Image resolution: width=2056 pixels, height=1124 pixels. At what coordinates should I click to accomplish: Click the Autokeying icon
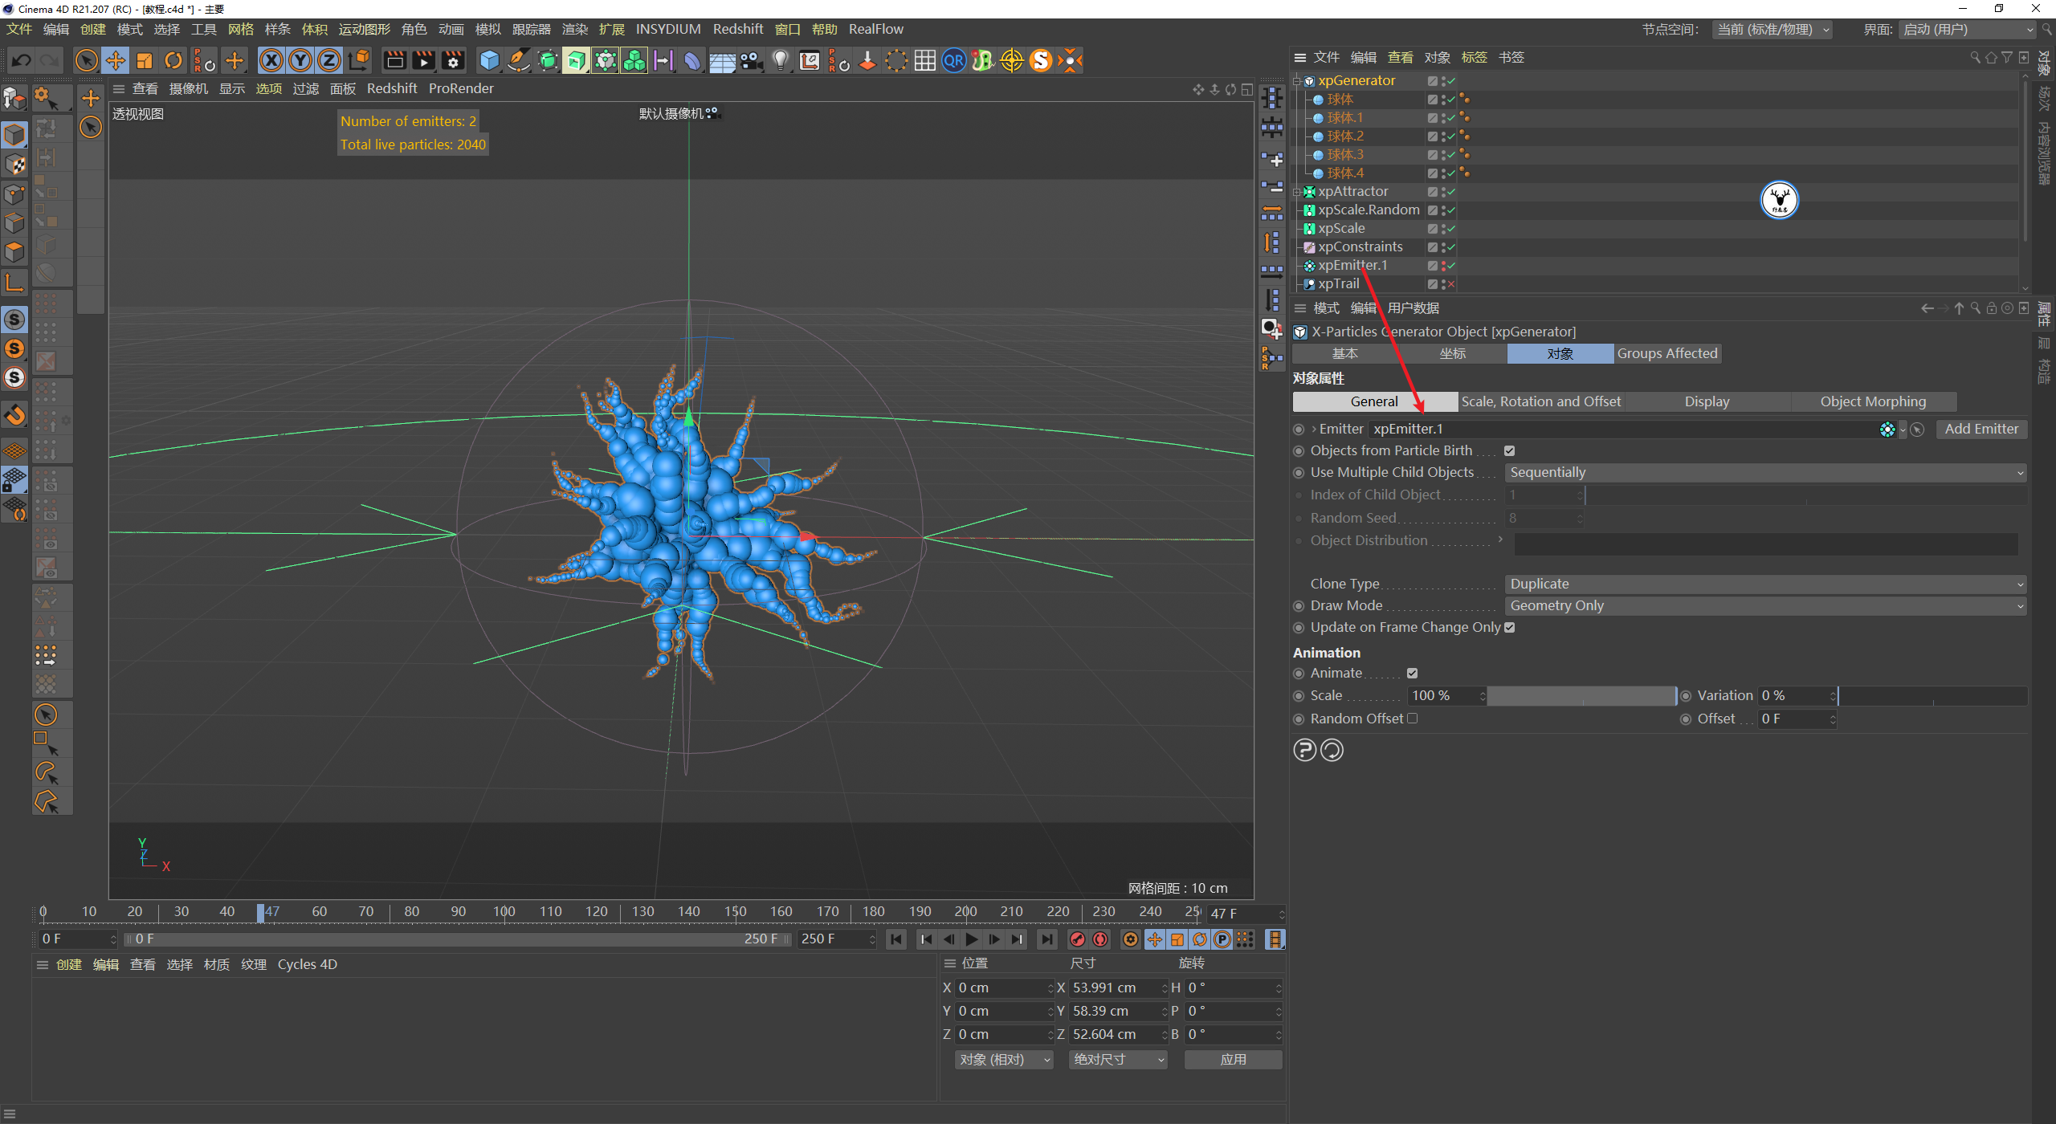(1100, 939)
